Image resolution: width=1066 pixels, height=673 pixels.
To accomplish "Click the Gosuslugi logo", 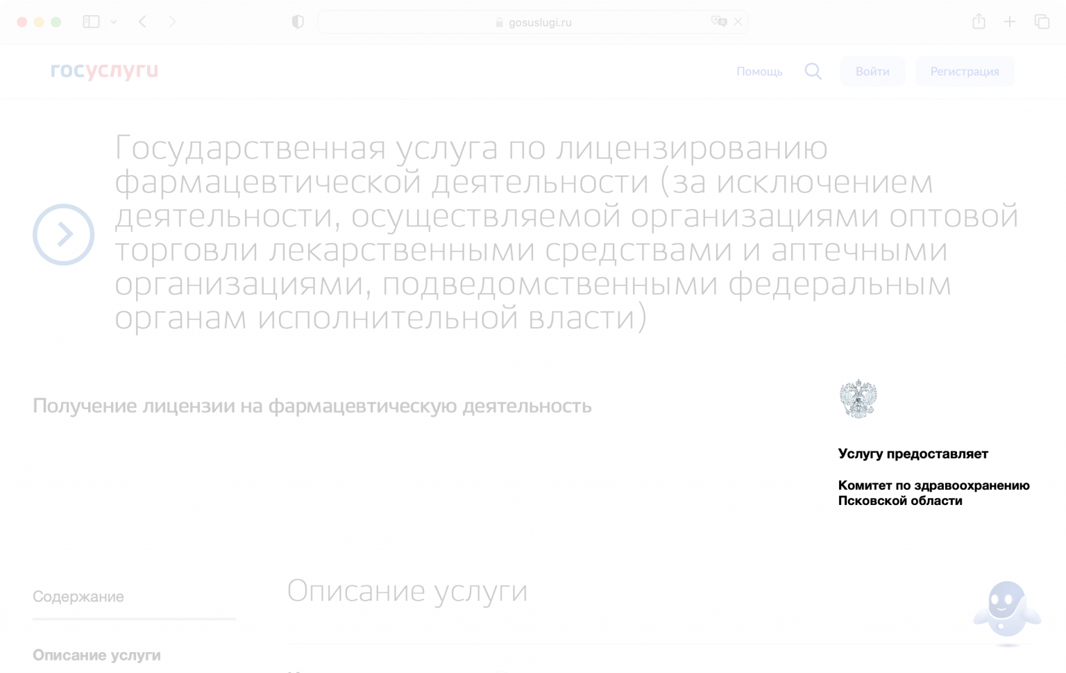I will point(104,70).
